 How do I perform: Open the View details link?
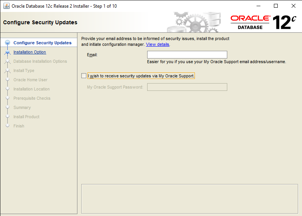pyautogui.click(x=158, y=44)
